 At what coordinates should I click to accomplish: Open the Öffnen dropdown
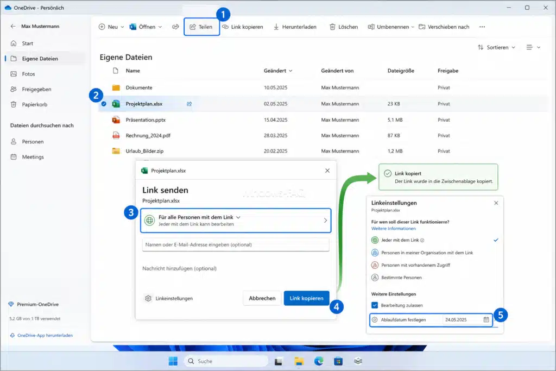point(146,27)
